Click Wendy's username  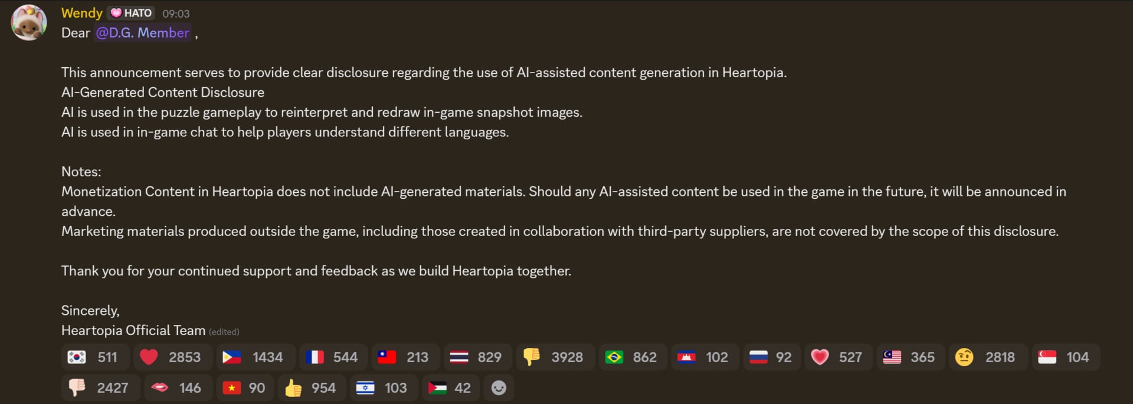pyautogui.click(x=81, y=12)
